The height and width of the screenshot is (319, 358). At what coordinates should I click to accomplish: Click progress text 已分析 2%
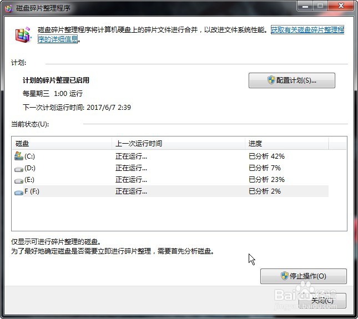[x=265, y=191]
